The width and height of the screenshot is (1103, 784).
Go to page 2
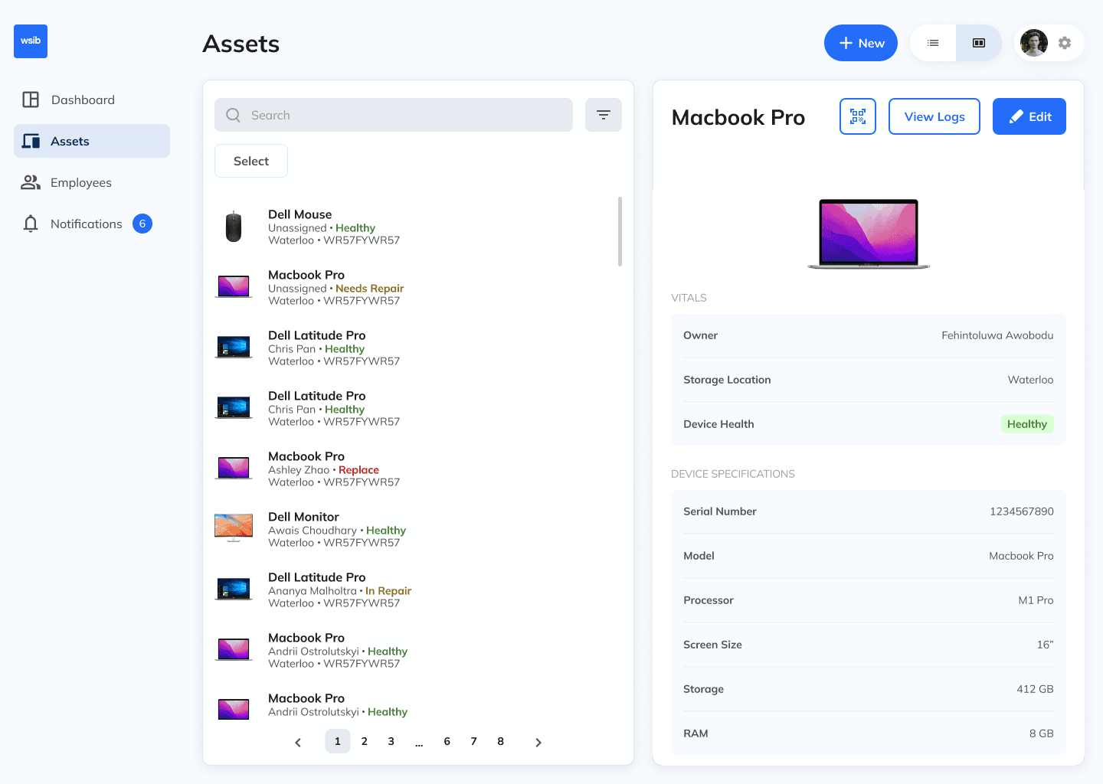365,741
